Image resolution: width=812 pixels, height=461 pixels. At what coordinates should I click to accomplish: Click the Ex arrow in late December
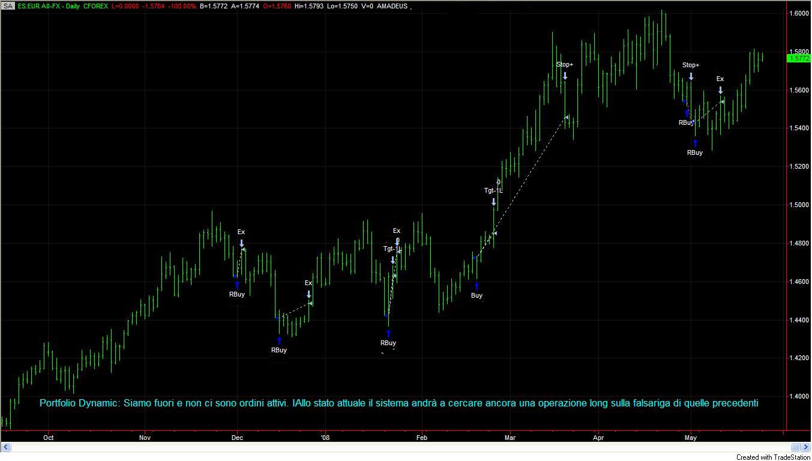pyautogui.click(x=308, y=294)
